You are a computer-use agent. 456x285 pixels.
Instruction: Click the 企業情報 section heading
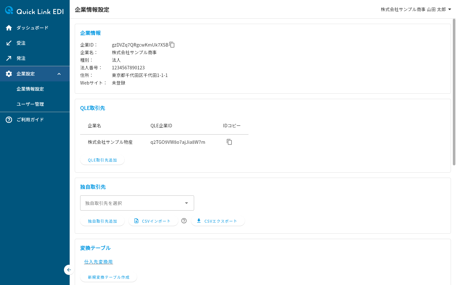coord(90,33)
